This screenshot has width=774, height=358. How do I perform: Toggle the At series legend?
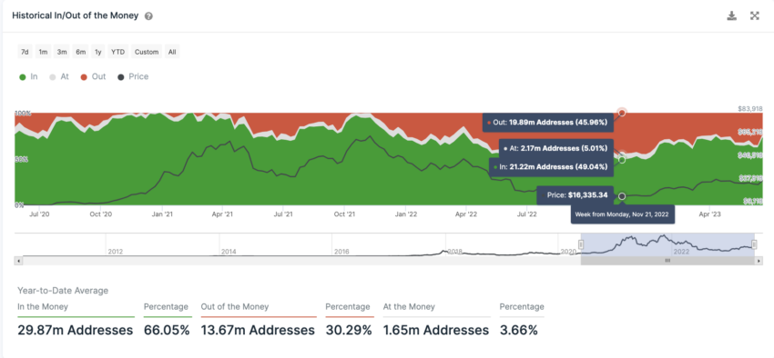[59, 77]
